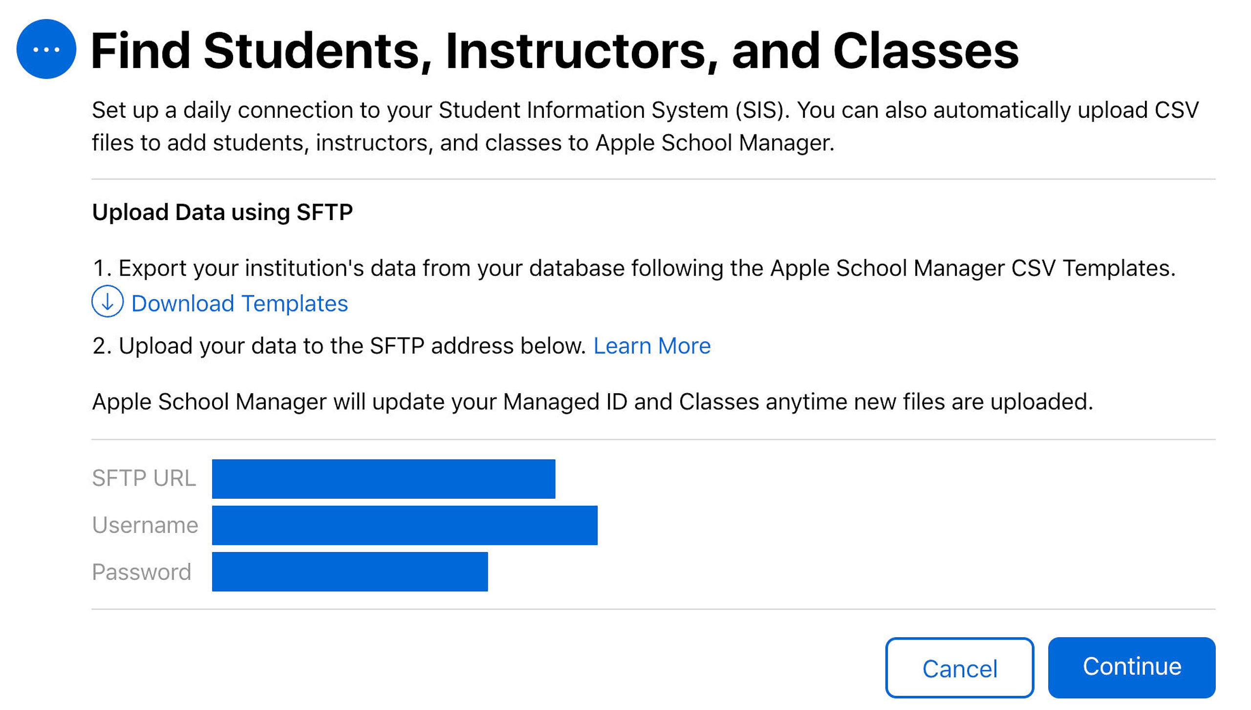Click the Username label
1251x710 pixels.
point(145,525)
